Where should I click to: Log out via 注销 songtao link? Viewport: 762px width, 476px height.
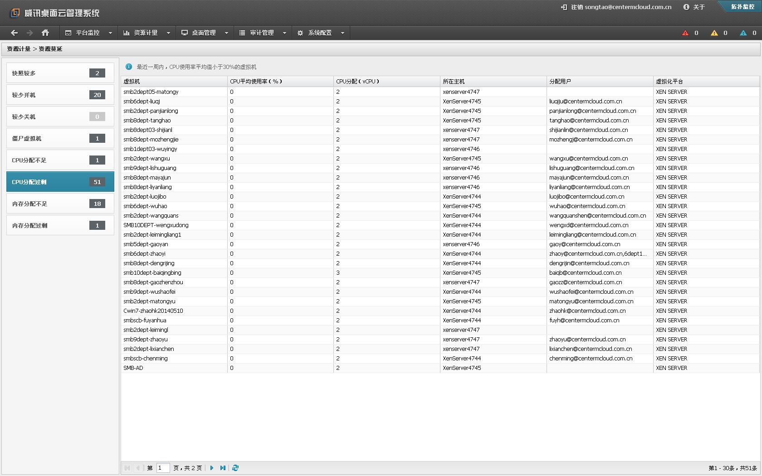(x=616, y=7)
